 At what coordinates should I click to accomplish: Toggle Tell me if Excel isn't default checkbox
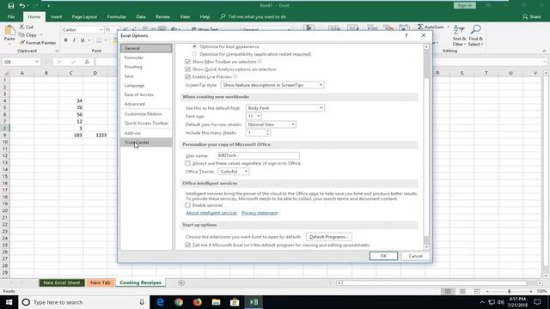[x=187, y=245]
